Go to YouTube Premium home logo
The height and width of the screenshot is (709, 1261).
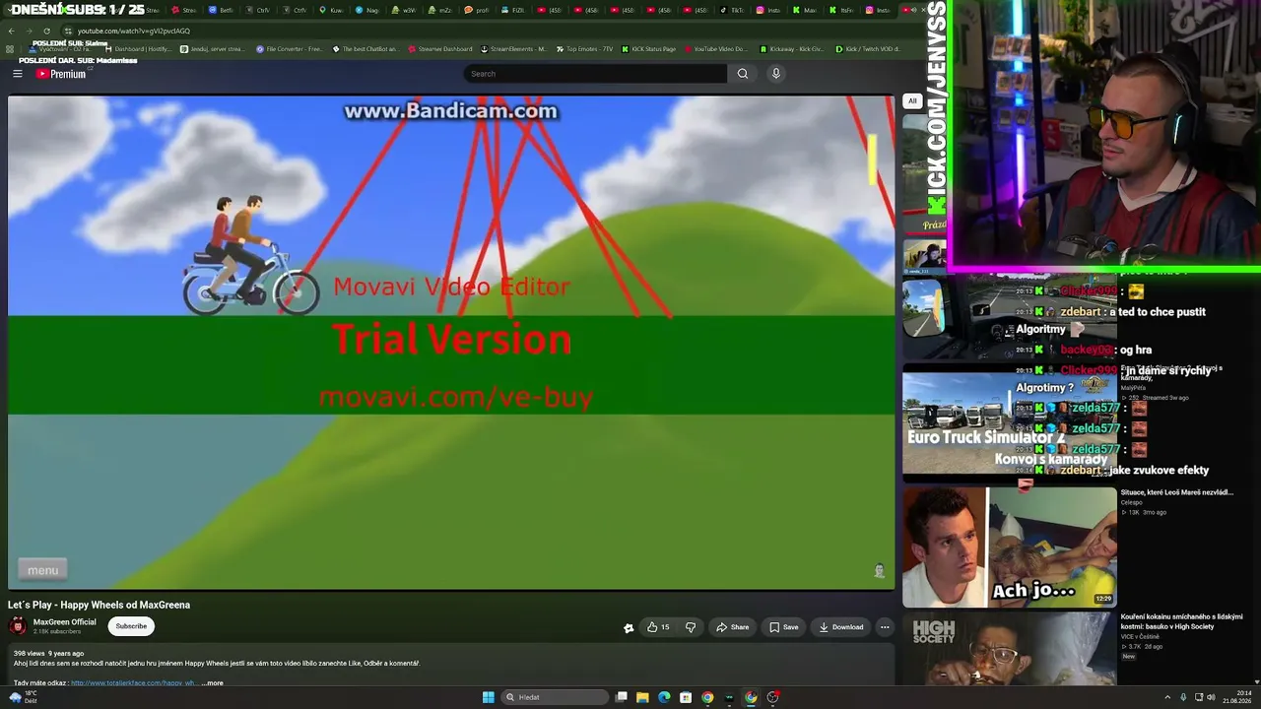(x=61, y=74)
